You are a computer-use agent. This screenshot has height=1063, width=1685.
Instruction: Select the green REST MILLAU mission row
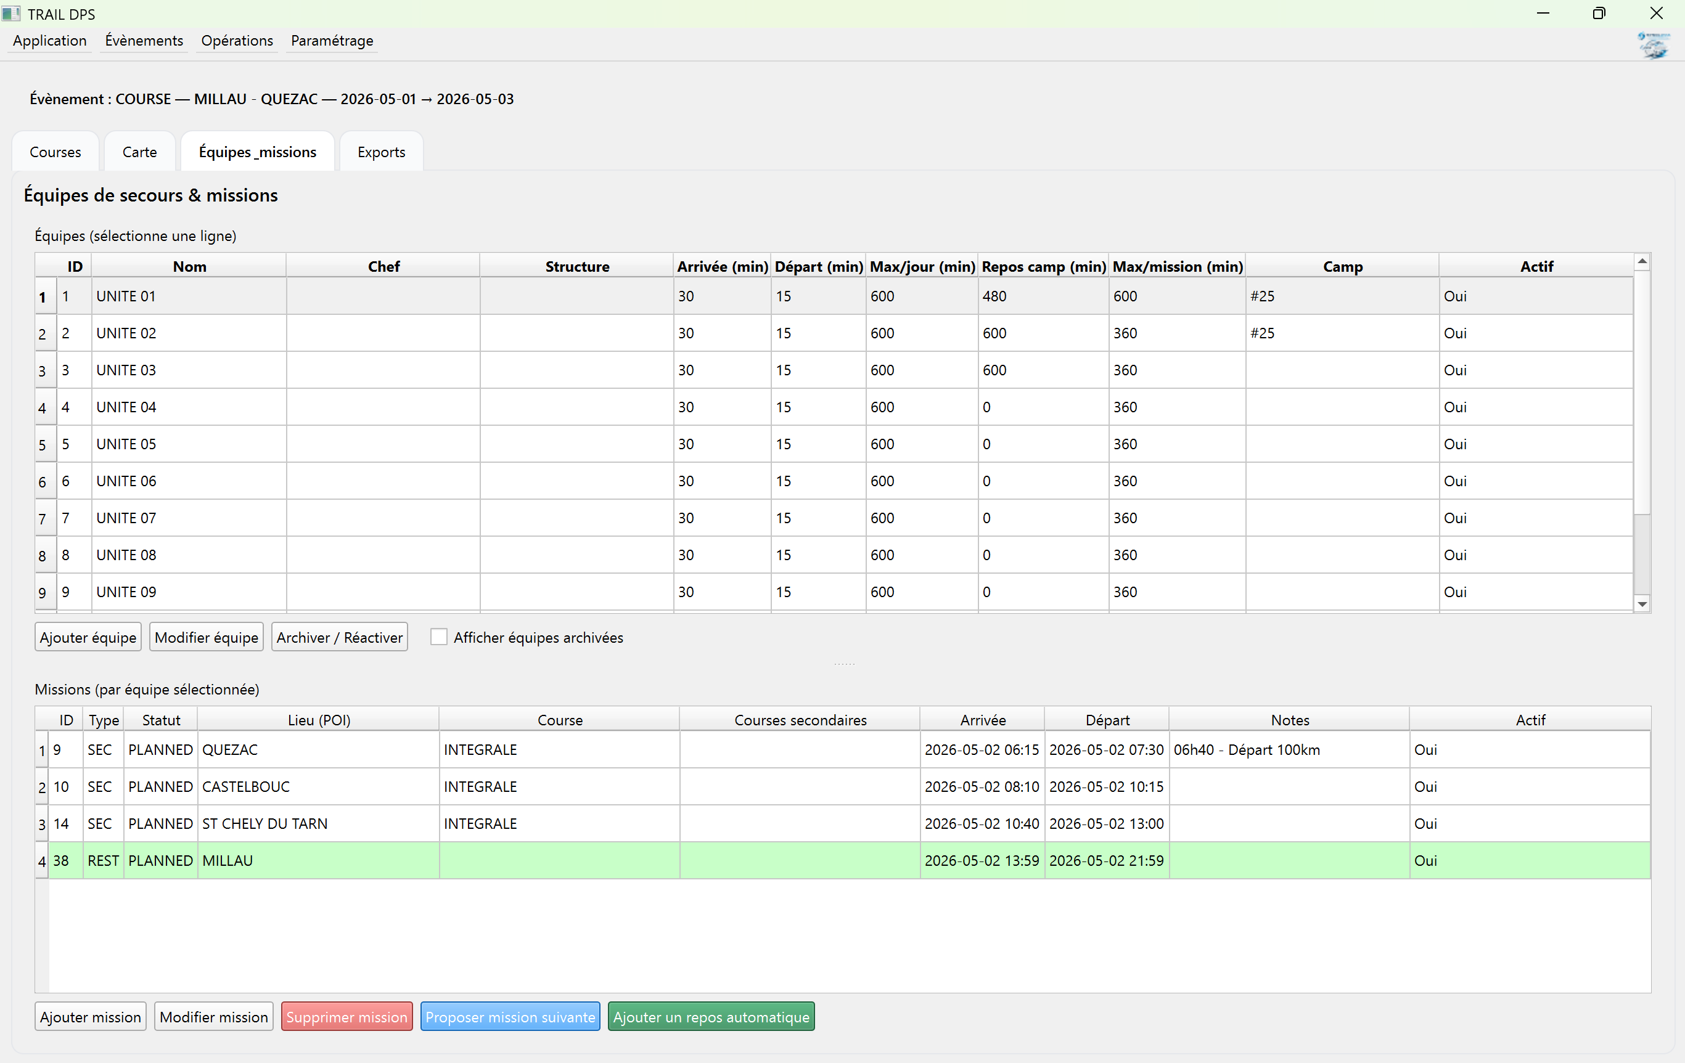(x=228, y=861)
